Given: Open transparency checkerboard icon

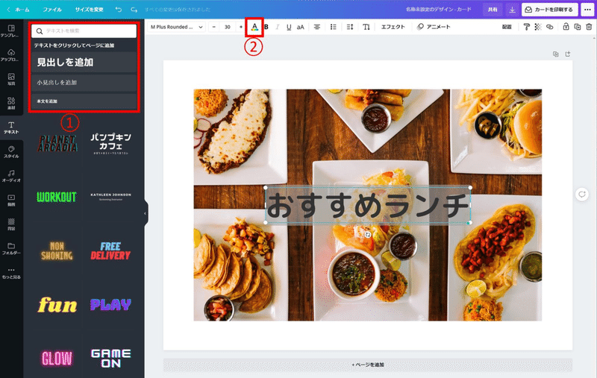Looking at the screenshot, I should (x=537, y=27).
